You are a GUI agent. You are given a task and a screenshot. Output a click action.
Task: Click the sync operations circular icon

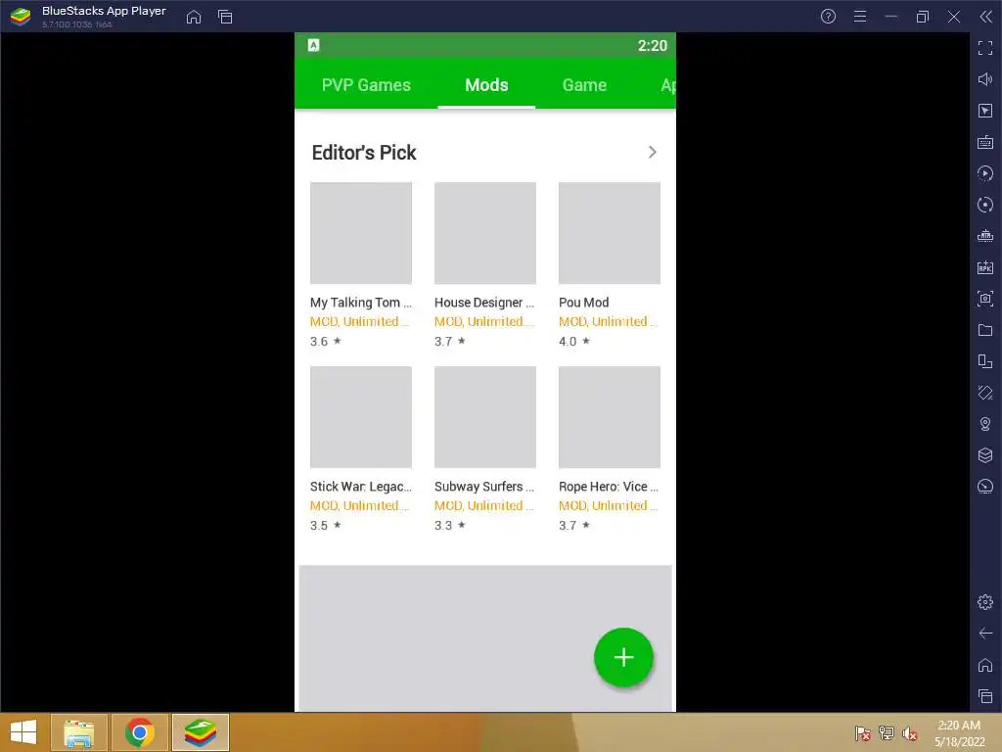pyautogui.click(x=985, y=205)
